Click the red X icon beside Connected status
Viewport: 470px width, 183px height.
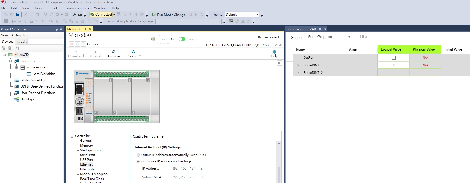click(71, 44)
